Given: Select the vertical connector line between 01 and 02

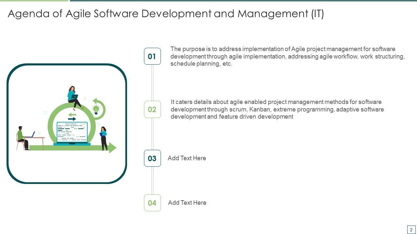Looking at the screenshot, I should pyautogui.click(x=152, y=83).
